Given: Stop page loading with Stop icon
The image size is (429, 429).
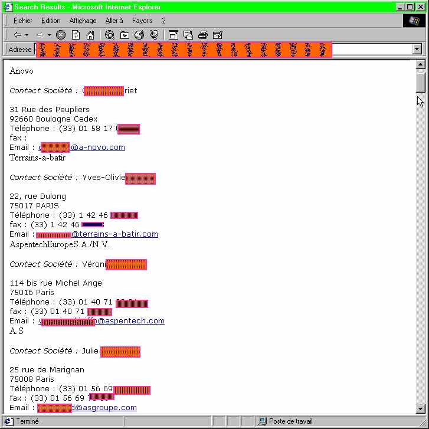Looking at the screenshot, I should (61, 35).
